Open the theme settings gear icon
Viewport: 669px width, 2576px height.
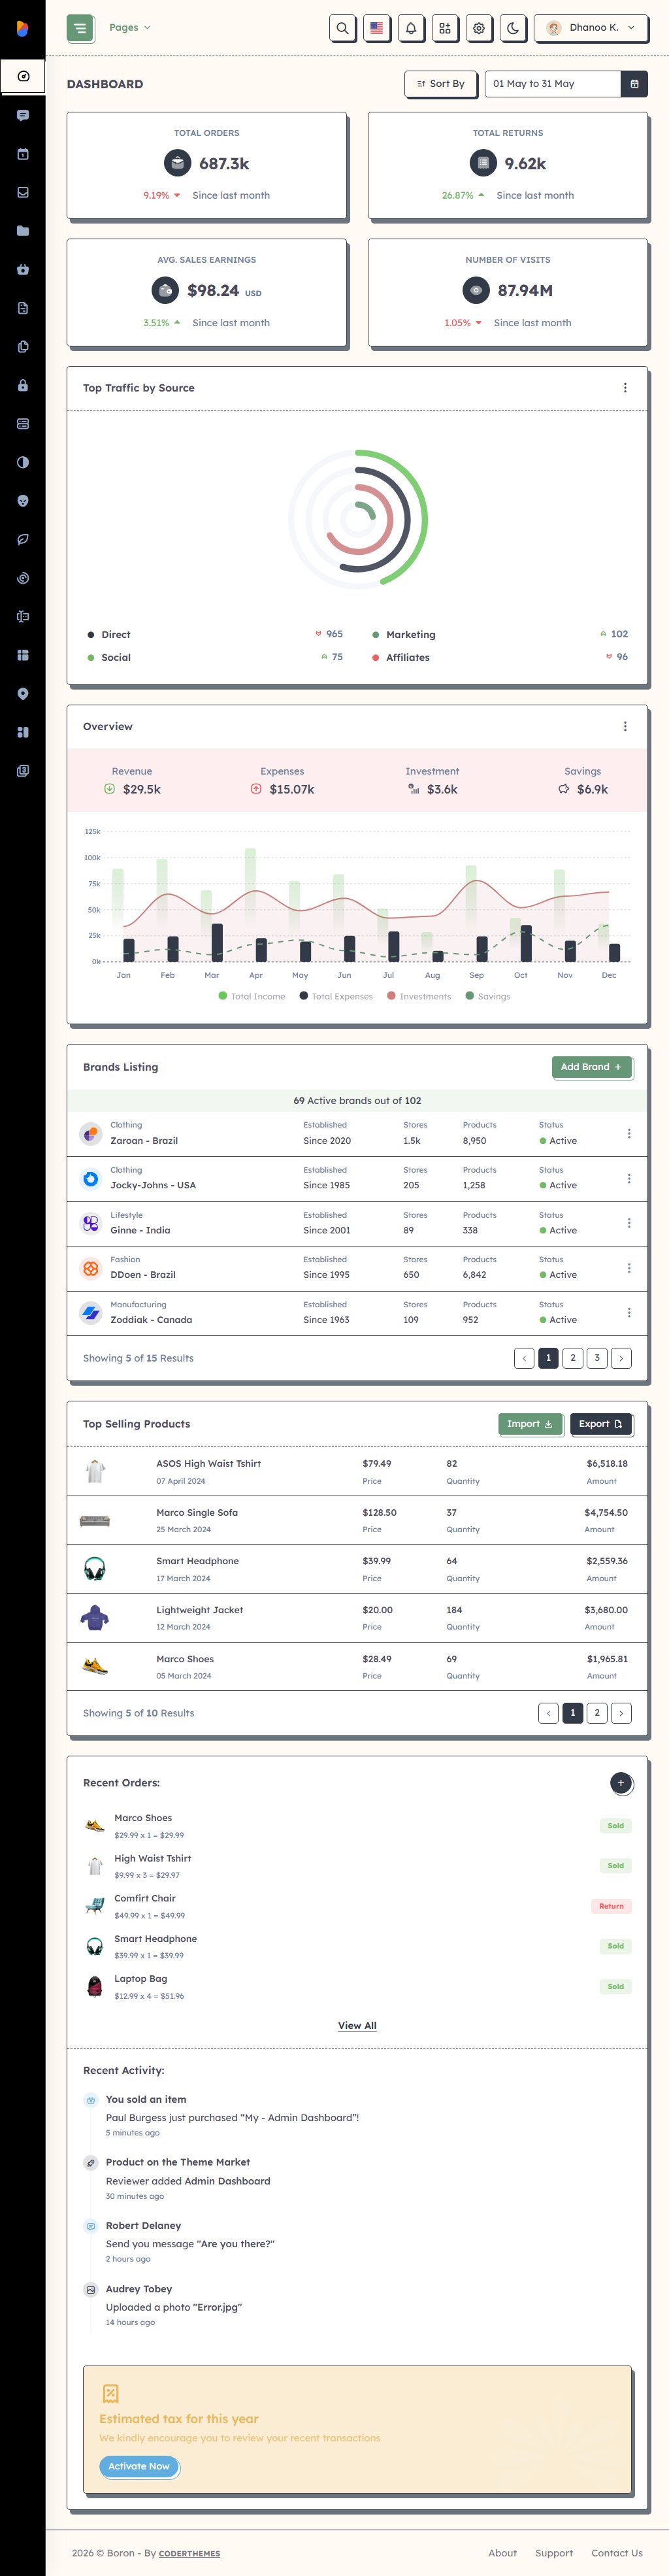point(479,28)
